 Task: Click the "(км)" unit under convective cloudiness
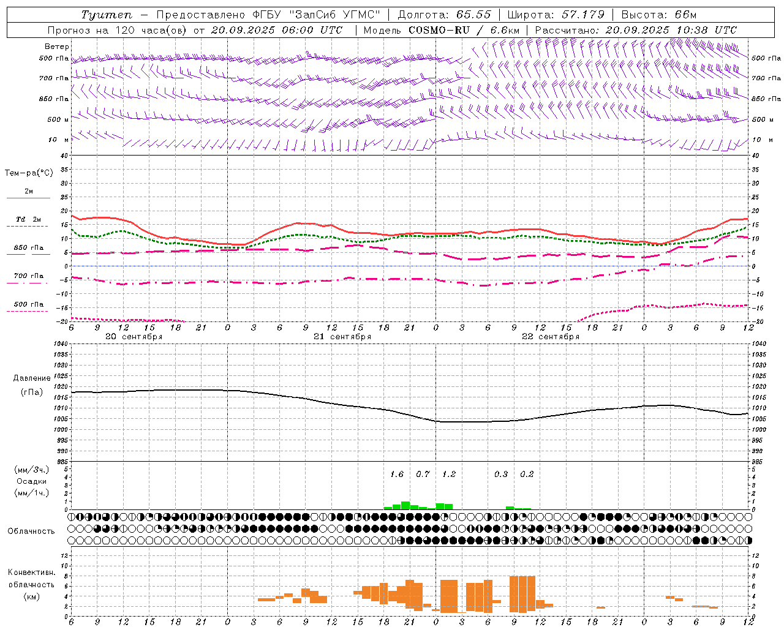[32, 596]
